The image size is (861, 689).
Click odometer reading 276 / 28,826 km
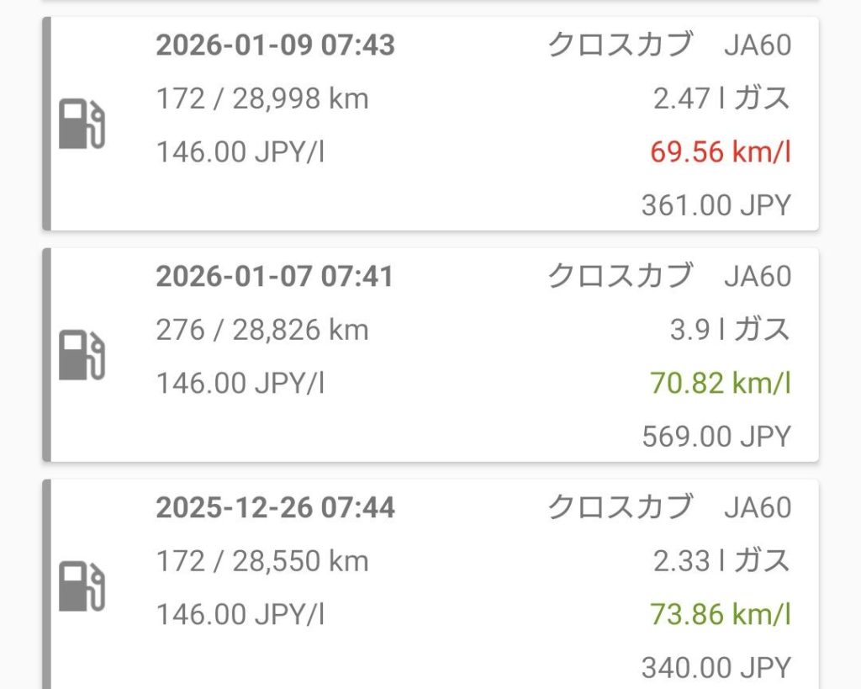click(x=262, y=330)
